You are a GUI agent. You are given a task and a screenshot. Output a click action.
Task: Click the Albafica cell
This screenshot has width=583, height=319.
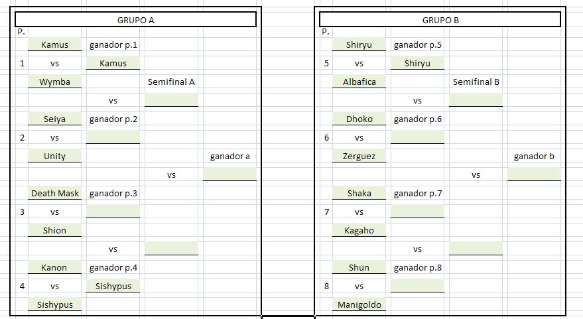point(359,82)
